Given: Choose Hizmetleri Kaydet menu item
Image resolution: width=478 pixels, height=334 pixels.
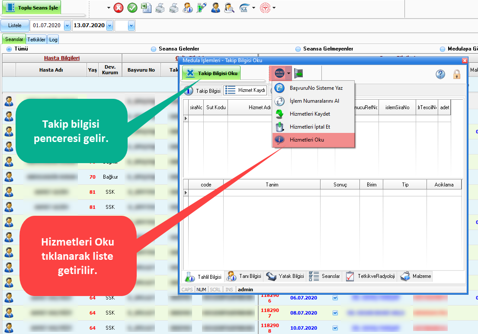Looking at the screenshot, I should point(313,114).
